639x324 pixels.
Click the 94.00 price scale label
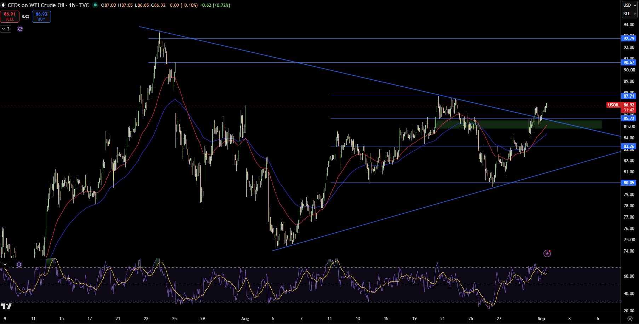(x=629, y=25)
